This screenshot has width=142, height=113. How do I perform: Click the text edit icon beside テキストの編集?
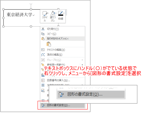click(x=43, y=50)
